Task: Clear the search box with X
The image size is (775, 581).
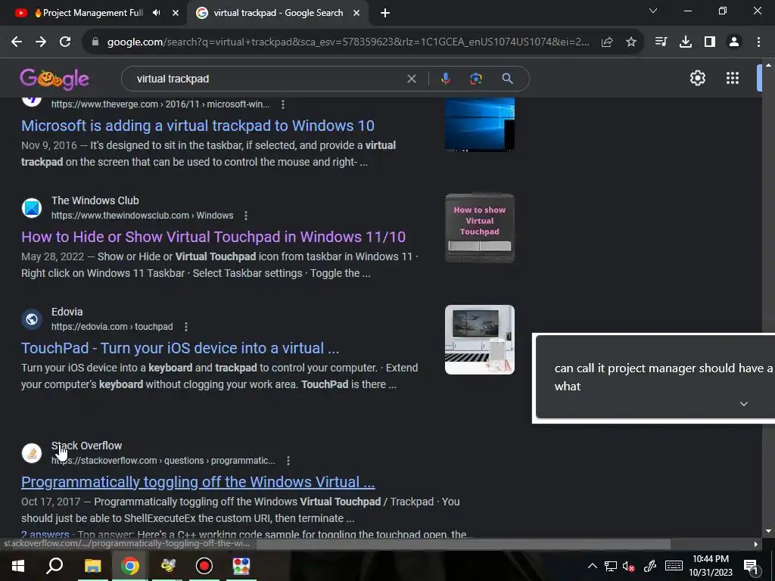Action: (411, 79)
